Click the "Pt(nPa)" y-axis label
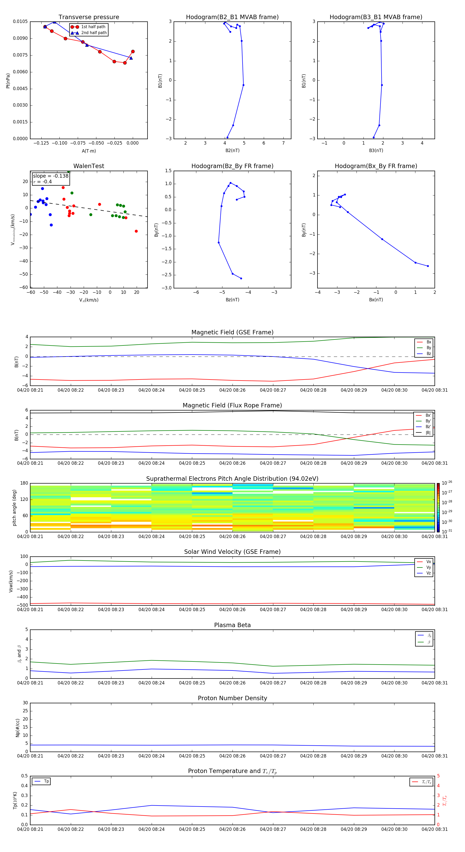The width and height of the screenshot is (465, 852). [x=7, y=80]
